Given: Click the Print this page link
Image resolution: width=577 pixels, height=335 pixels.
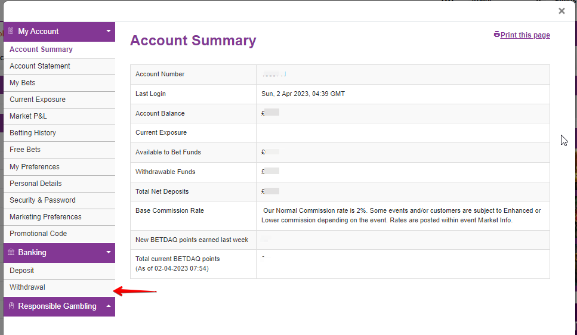Looking at the screenshot, I should tap(525, 35).
